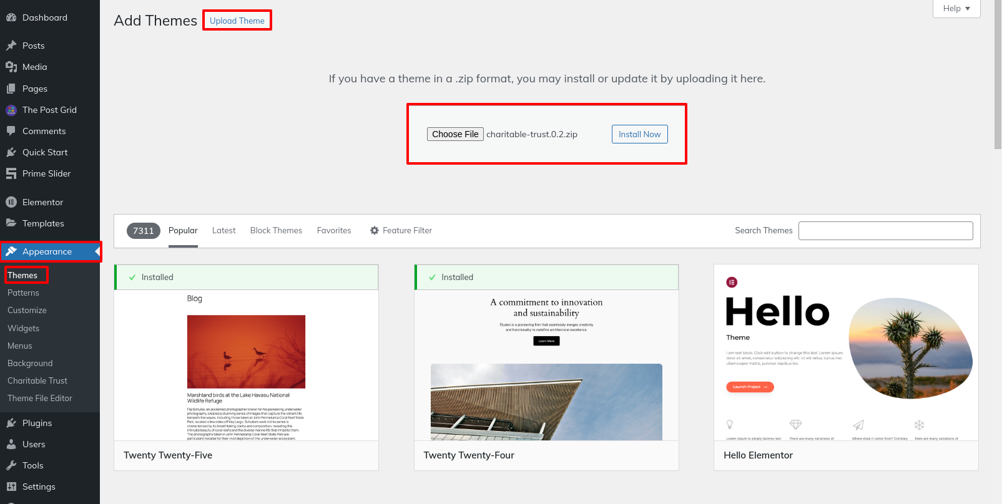The width and height of the screenshot is (1002, 504).
Task: Click the Posts pushpin icon
Action: coord(11,46)
